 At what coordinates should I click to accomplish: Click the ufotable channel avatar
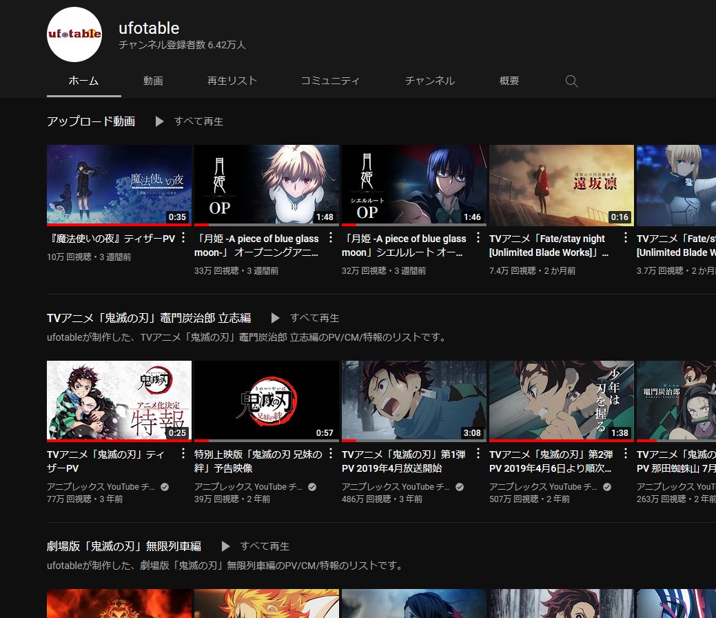(74, 34)
